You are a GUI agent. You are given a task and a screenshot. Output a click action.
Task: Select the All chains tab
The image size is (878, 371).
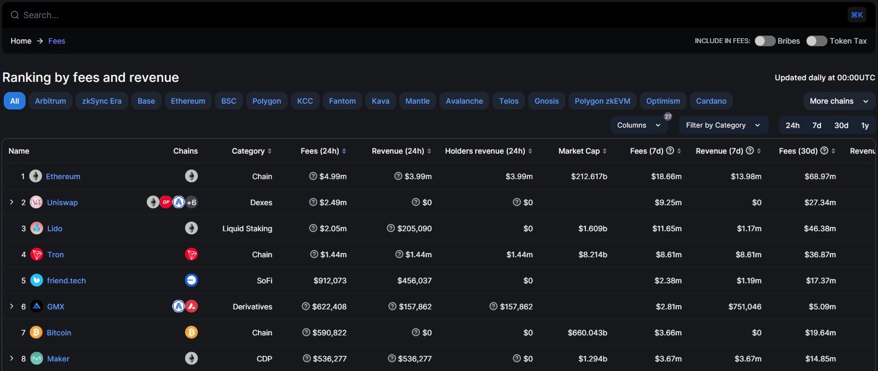(14, 101)
